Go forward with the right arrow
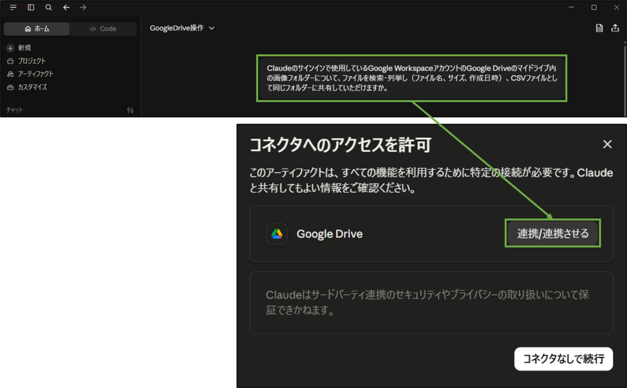Viewport: 627px width, 388px height. click(x=83, y=7)
